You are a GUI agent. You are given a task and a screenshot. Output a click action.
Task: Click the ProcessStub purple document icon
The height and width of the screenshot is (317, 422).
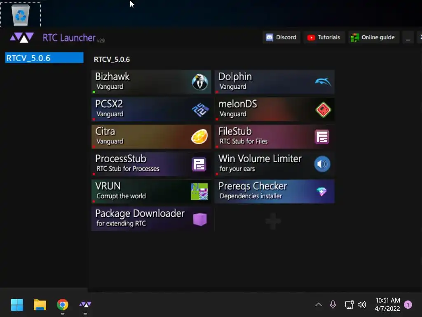click(x=199, y=164)
